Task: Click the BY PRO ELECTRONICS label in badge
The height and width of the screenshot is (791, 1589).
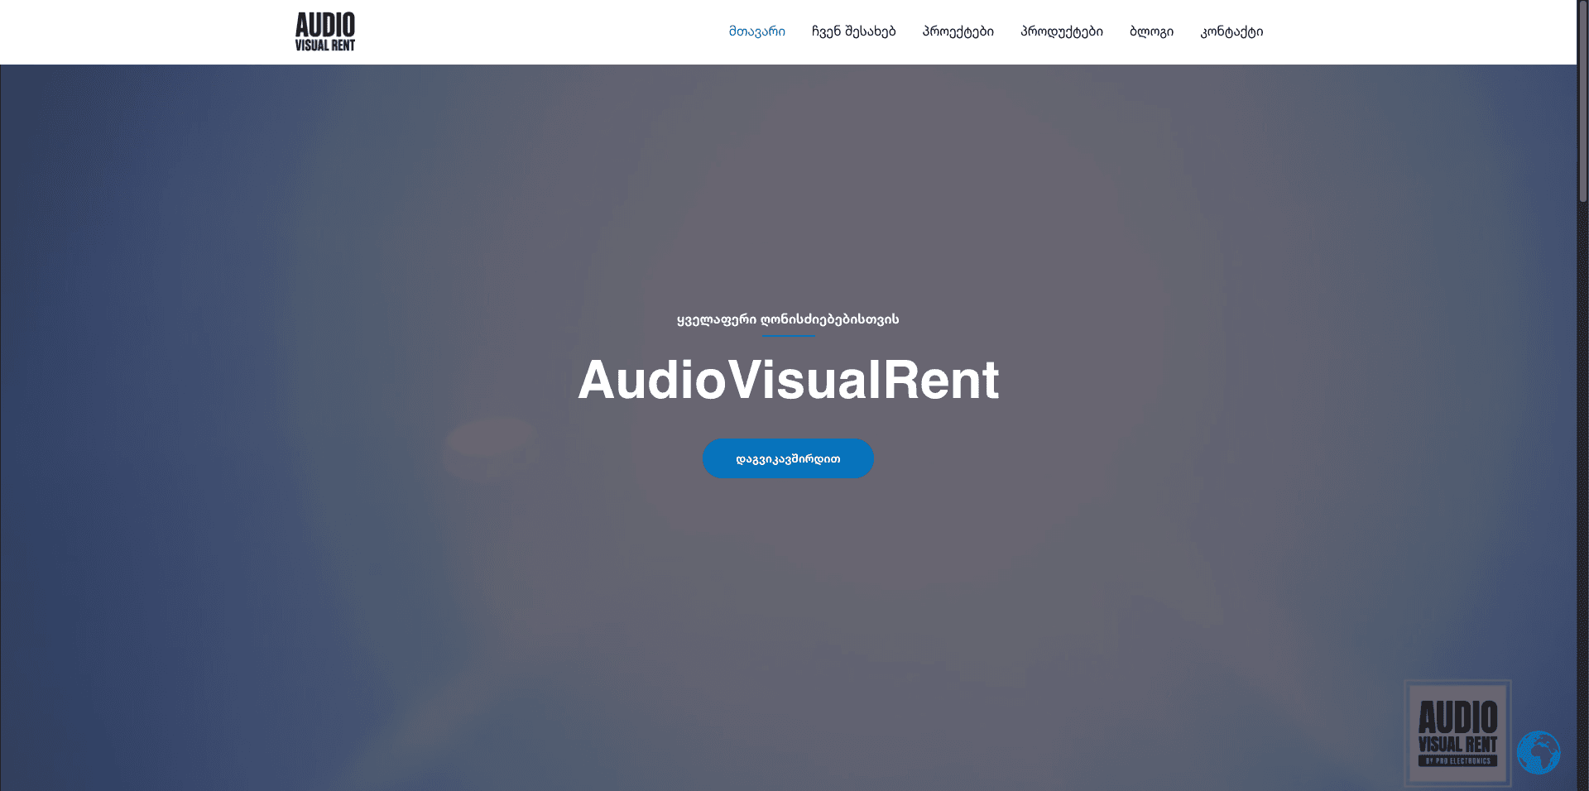Action: point(1457,760)
